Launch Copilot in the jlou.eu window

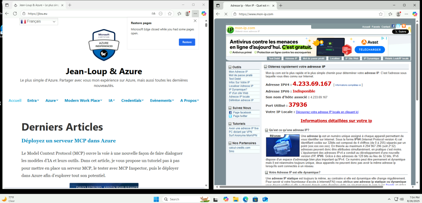(x=204, y=14)
